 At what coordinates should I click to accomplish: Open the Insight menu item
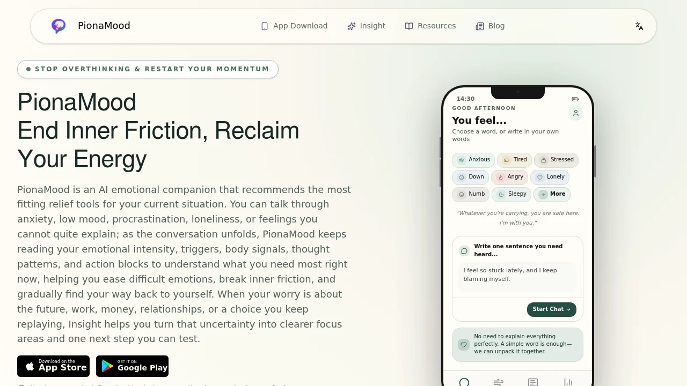(x=367, y=26)
